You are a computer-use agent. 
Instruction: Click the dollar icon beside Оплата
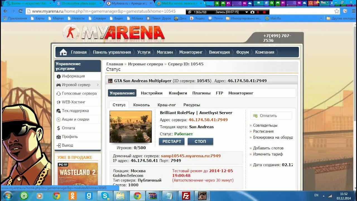tap(59, 128)
